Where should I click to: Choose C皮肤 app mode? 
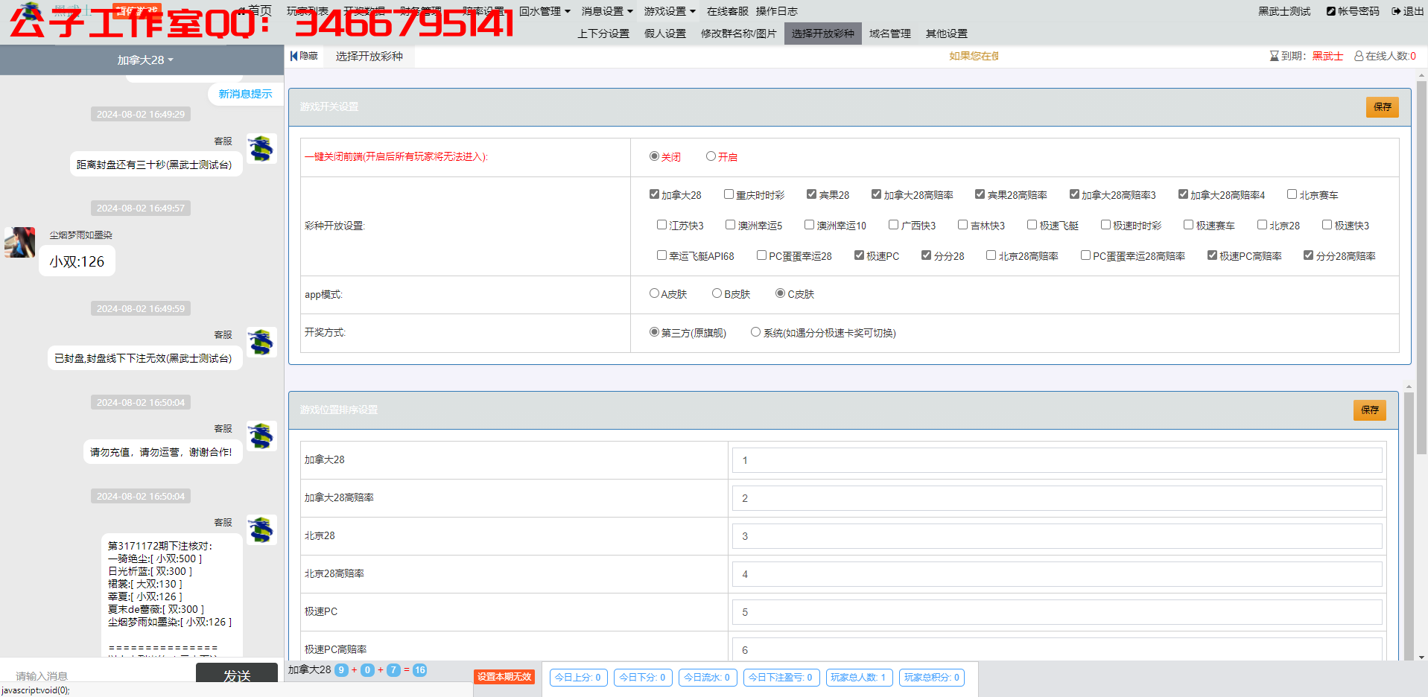(x=780, y=293)
